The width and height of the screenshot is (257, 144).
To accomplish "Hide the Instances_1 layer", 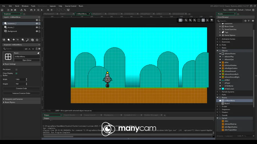I will (37, 24).
